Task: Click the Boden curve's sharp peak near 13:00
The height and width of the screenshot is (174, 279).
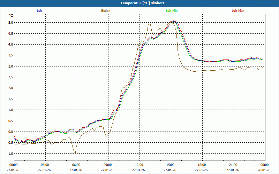Action: pyautogui.click(x=150, y=24)
